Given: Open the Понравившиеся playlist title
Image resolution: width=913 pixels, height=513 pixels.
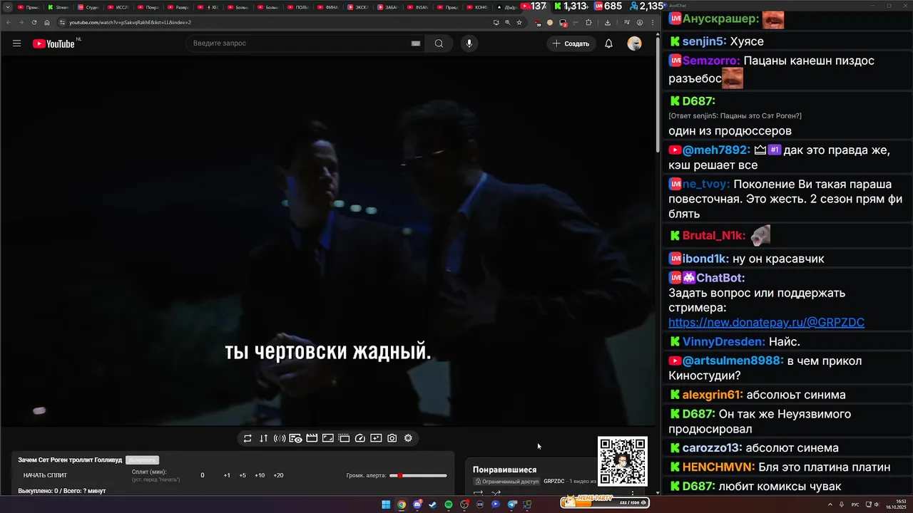Looking at the screenshot, I should (x=504, y=470).
